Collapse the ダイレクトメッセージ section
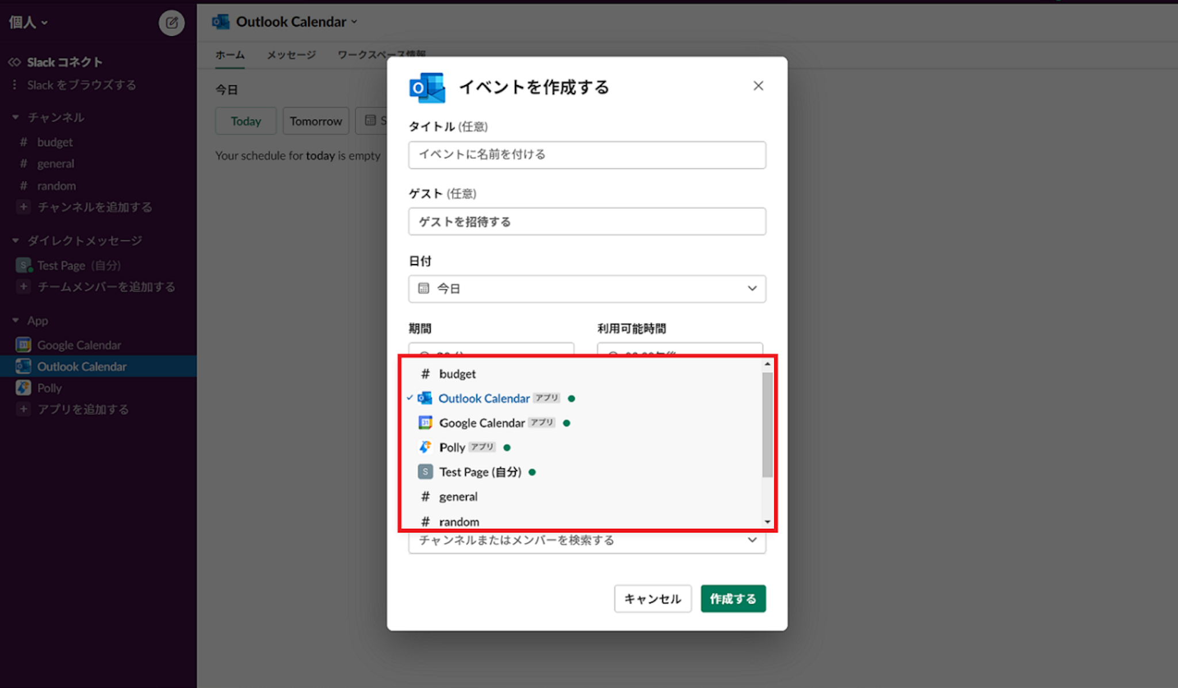 pyautogui.click(x=16, y=240)
